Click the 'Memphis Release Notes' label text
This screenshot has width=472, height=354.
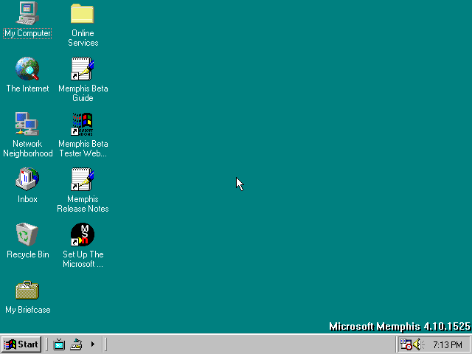point(83,204)
